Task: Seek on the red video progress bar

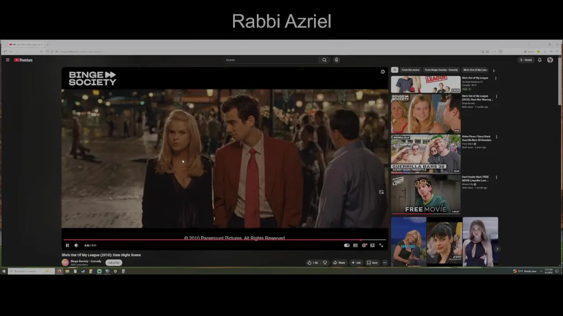Action: click(224, 240)
